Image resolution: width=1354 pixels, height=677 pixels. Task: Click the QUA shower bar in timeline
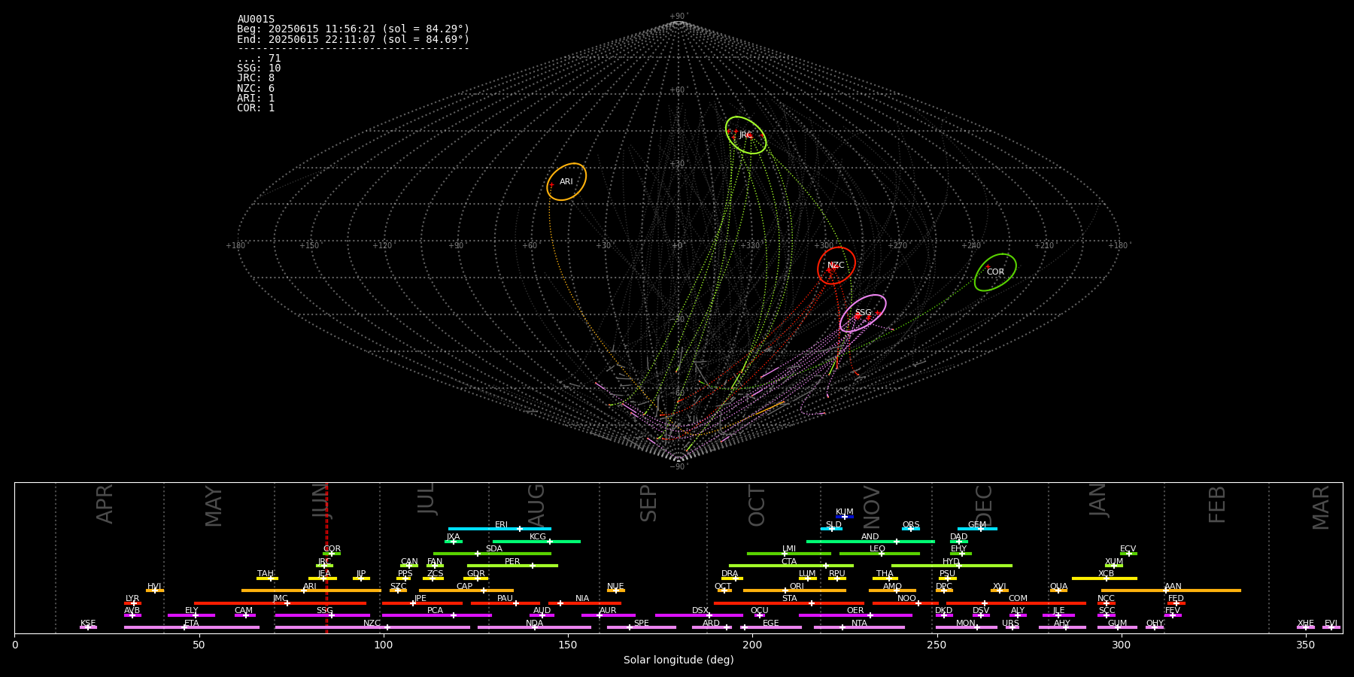pyautogui.click(x=1058, y=590)
